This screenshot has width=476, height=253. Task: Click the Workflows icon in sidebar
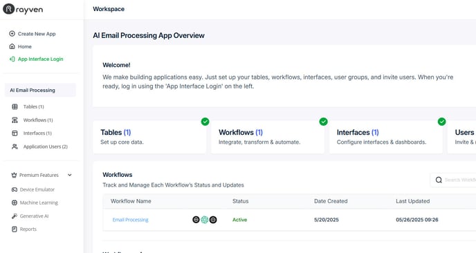pos(15,120)
